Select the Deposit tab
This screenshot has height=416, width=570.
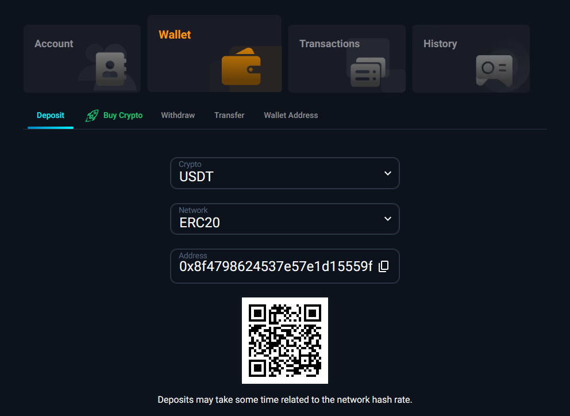click(51, 115)
